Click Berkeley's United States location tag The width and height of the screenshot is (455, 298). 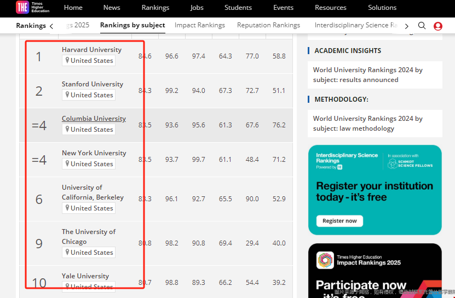click(89, 208)
